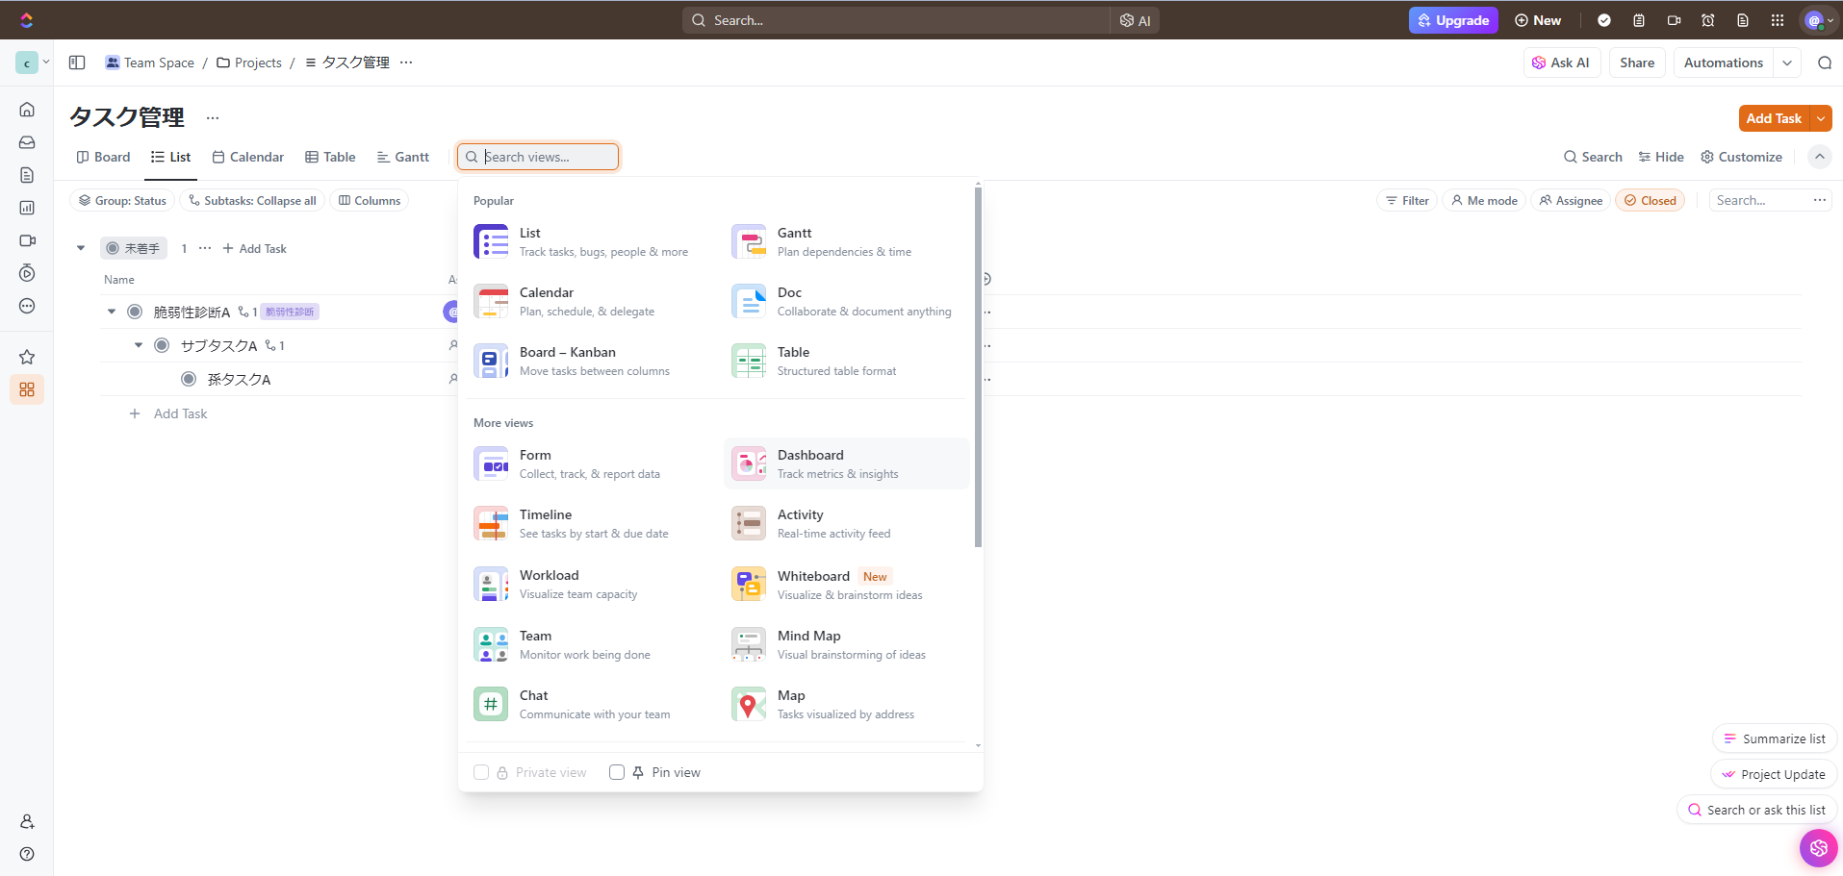This screenshot has width=1843, height=876.
Task: Select the List view option in Popular
Action: (x=589, y=242)
